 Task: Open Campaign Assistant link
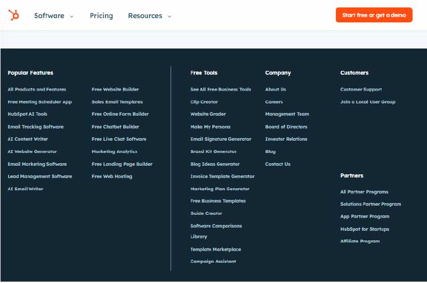pos(213,261)
